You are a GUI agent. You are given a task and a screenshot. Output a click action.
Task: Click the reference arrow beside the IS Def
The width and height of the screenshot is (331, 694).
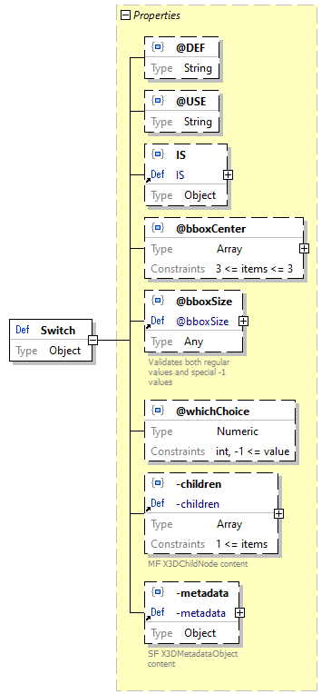pos(148,180)
